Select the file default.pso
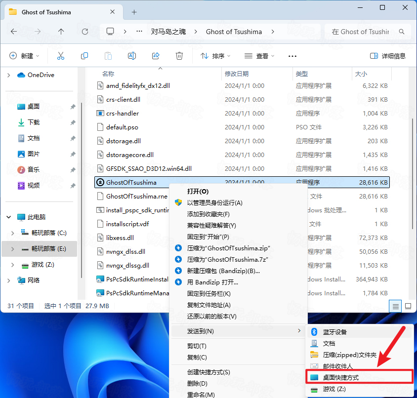Viewport: 417px width, 398px height. click(122, 127)
